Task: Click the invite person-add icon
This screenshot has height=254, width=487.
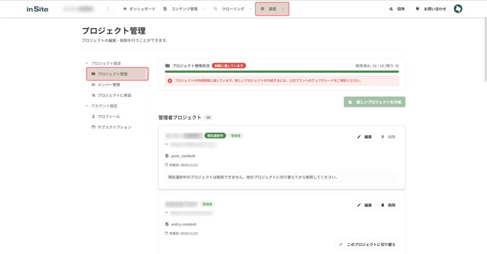Action: (x=391, y=9)
